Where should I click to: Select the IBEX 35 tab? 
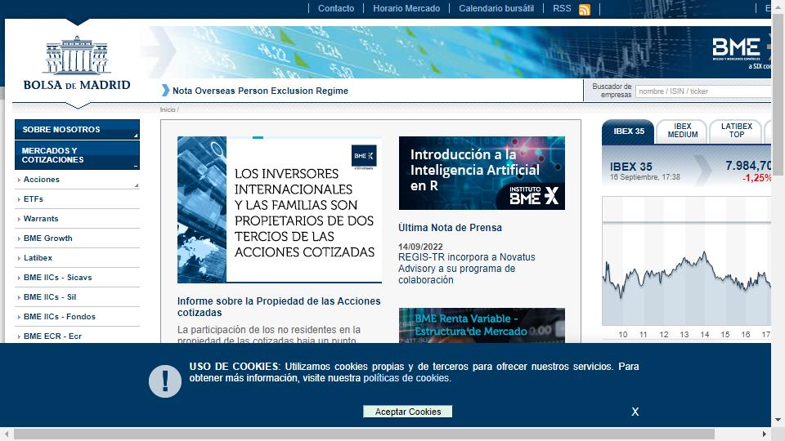[628, 131]
